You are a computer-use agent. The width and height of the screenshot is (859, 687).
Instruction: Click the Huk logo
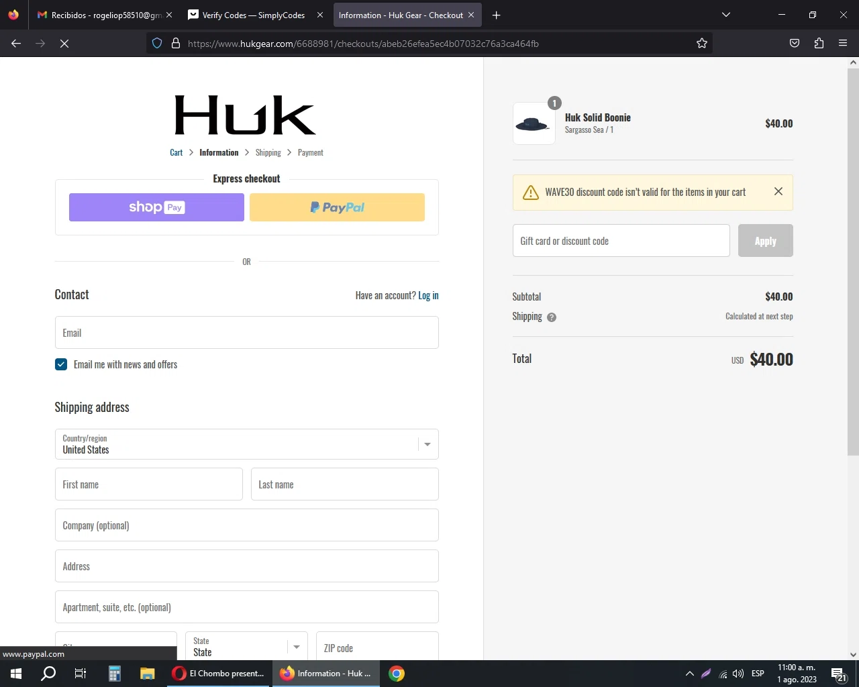click(x=246, y=115)
